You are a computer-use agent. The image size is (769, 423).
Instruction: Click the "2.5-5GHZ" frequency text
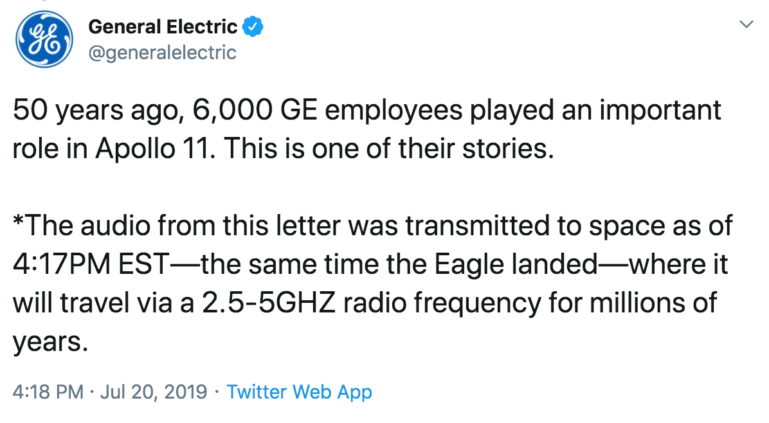click(269, 303)
